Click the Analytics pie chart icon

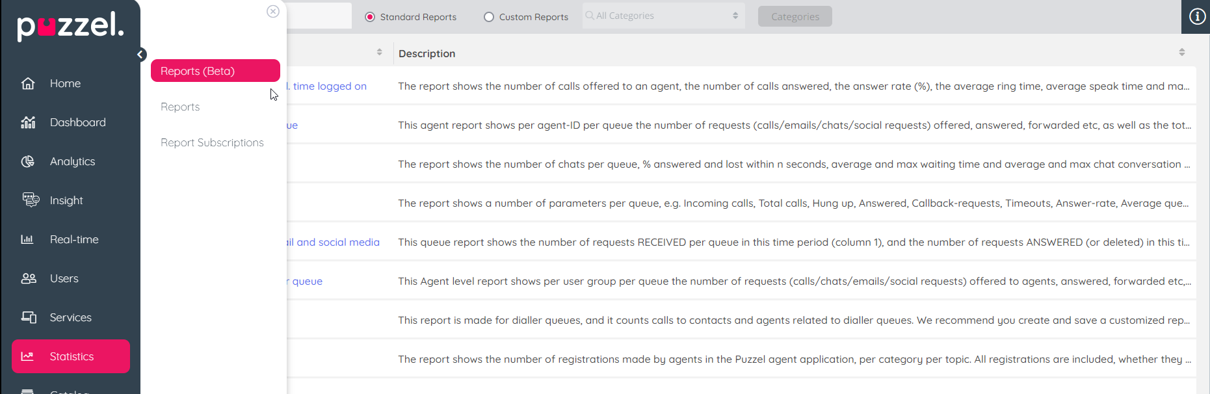(x=28, y=161)
